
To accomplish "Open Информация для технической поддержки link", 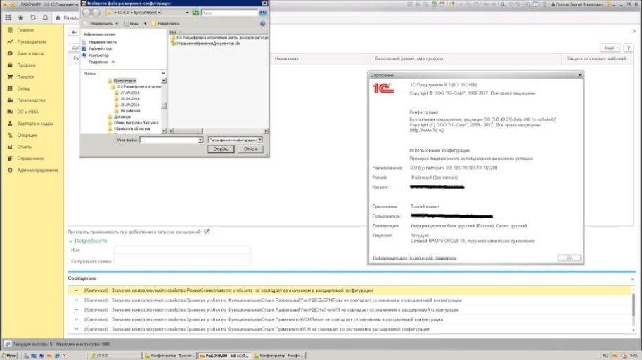I will [414, 258].
